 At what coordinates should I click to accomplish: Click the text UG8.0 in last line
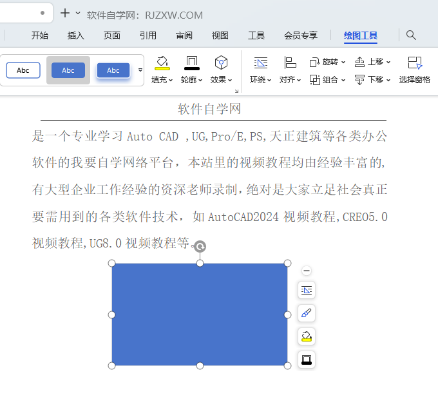tap(106, 244)
